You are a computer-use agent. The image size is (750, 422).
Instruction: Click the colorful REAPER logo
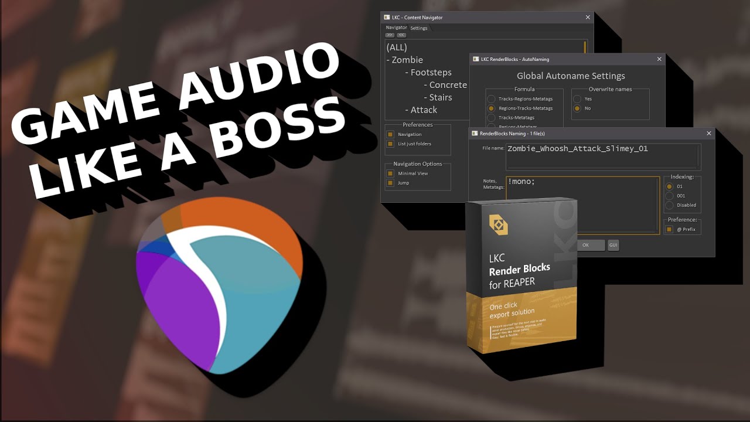tap(220, 285)
